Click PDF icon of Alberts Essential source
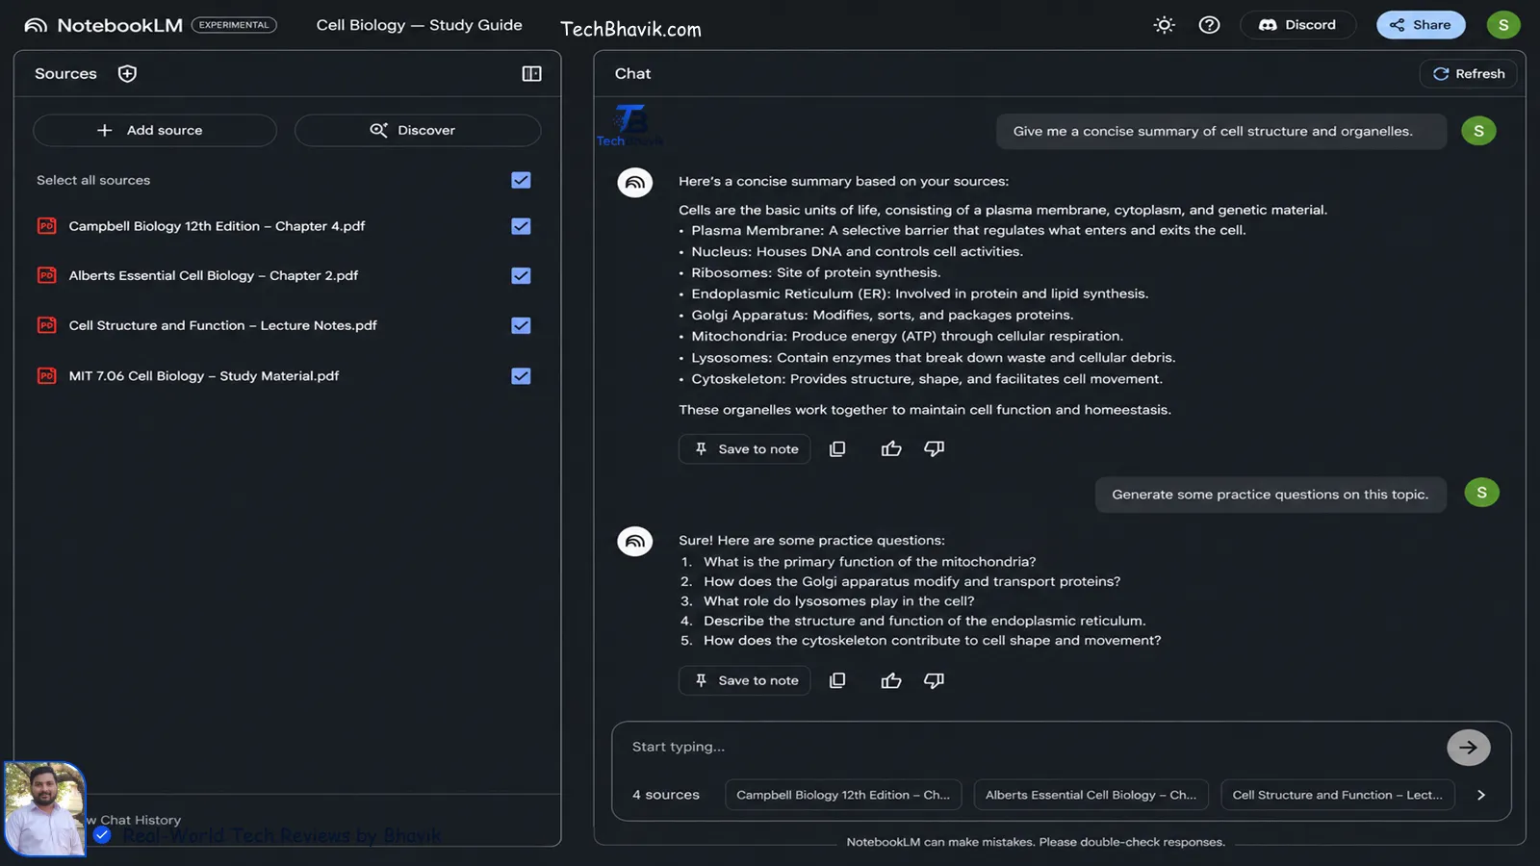1540x866 pixels. [x=46, y=275]
